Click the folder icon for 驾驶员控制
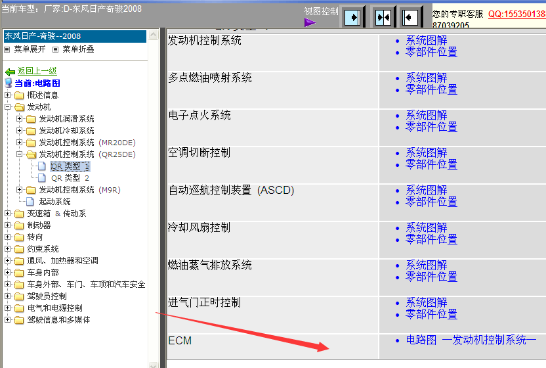The image size is (546, 368). 19,296
